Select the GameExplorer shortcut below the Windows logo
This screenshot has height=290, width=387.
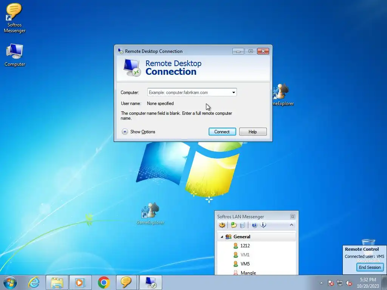[x=150, y=214]
